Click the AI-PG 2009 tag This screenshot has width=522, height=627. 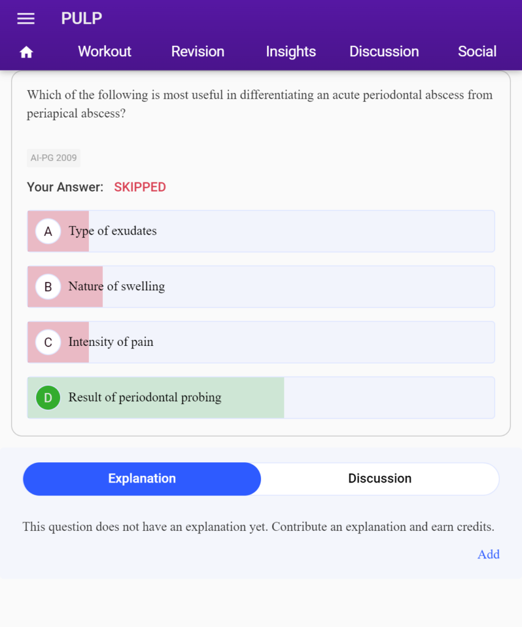click(x=53, y=158)
